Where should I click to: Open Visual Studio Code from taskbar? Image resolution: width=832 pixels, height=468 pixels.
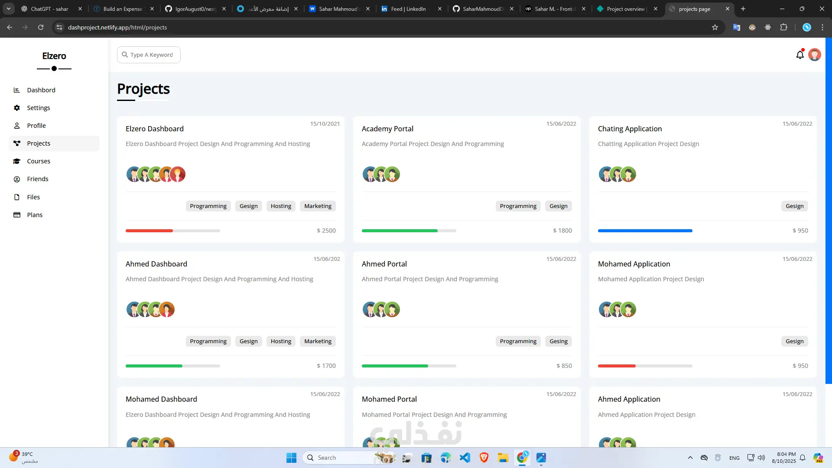coord(465,458)
